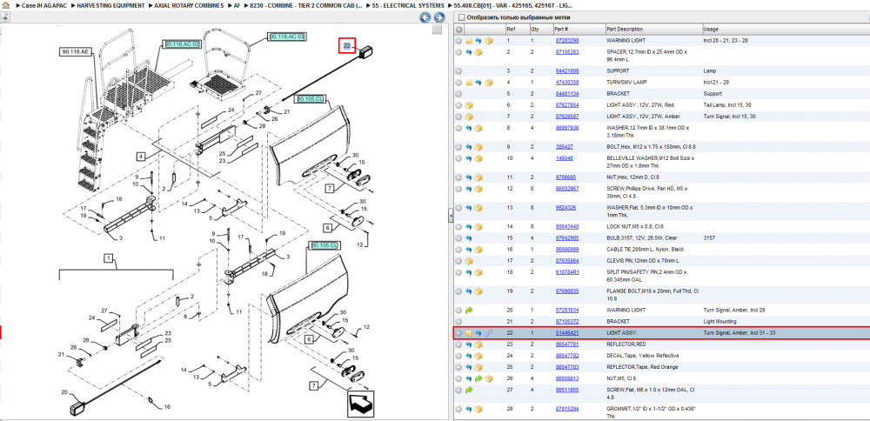This screenshot has height=421, width=870.
Task: Click package icon for CLEVIS PIN row
Action: (x=469, y=261)
